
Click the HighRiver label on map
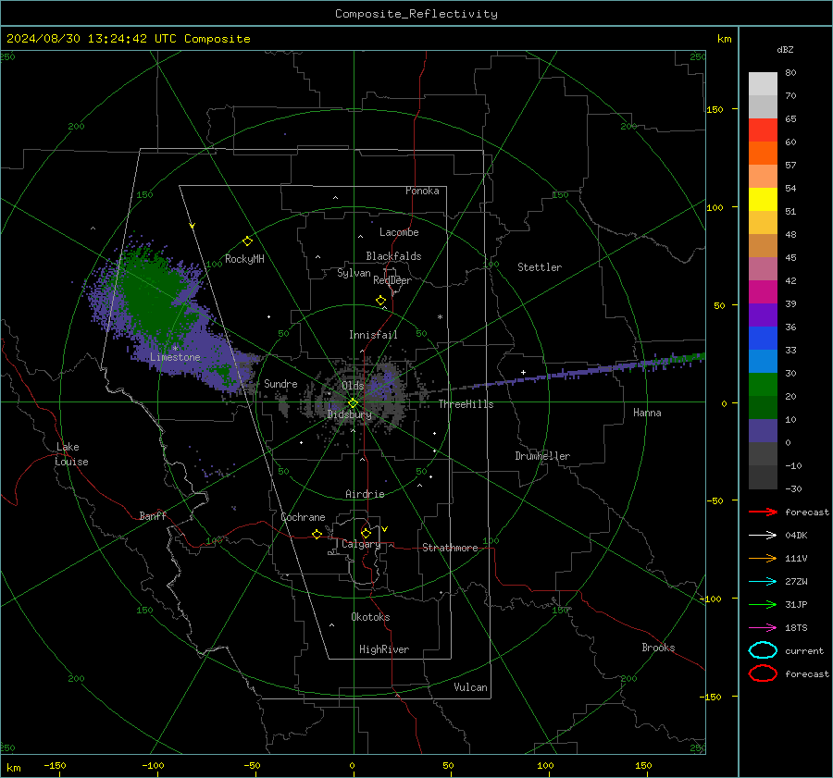pos(384,649)
